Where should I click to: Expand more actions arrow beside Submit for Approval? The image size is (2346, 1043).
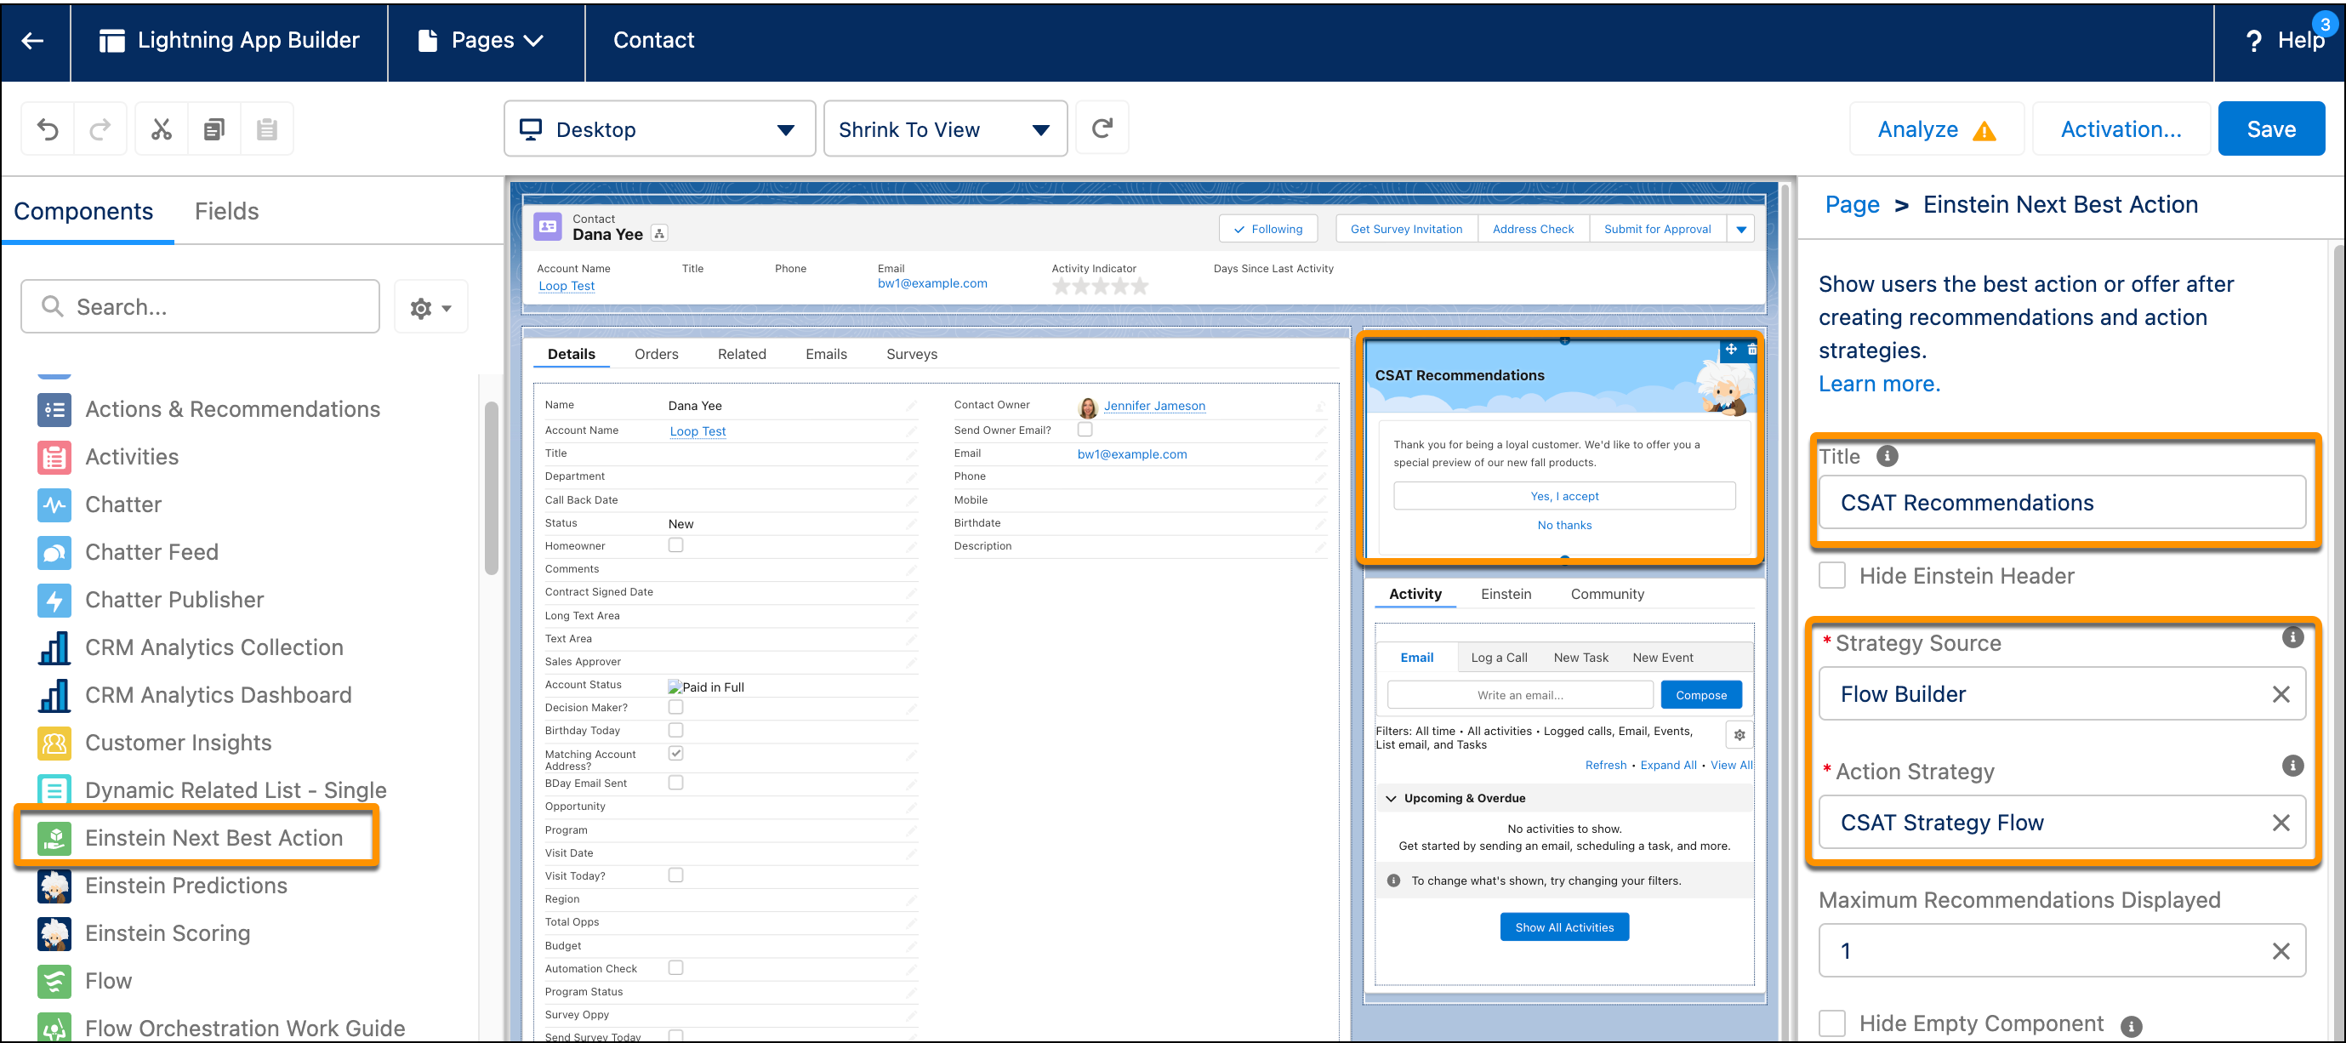point(1741,230)
